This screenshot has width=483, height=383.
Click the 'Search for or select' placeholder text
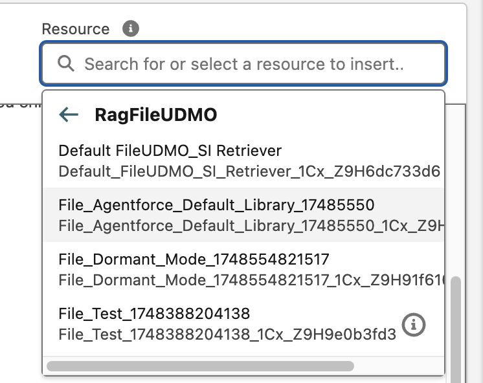[x=244, y=64]
